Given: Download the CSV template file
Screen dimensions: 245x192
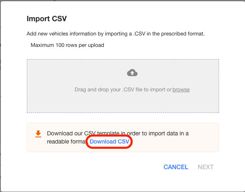Looking at the screenshot, I should [109, 141].
